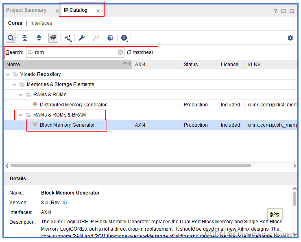The width and height of the screenshot is (301, 242).
Task: Click the horizontal scrollbar left arrow
Action: click(7, 166)
